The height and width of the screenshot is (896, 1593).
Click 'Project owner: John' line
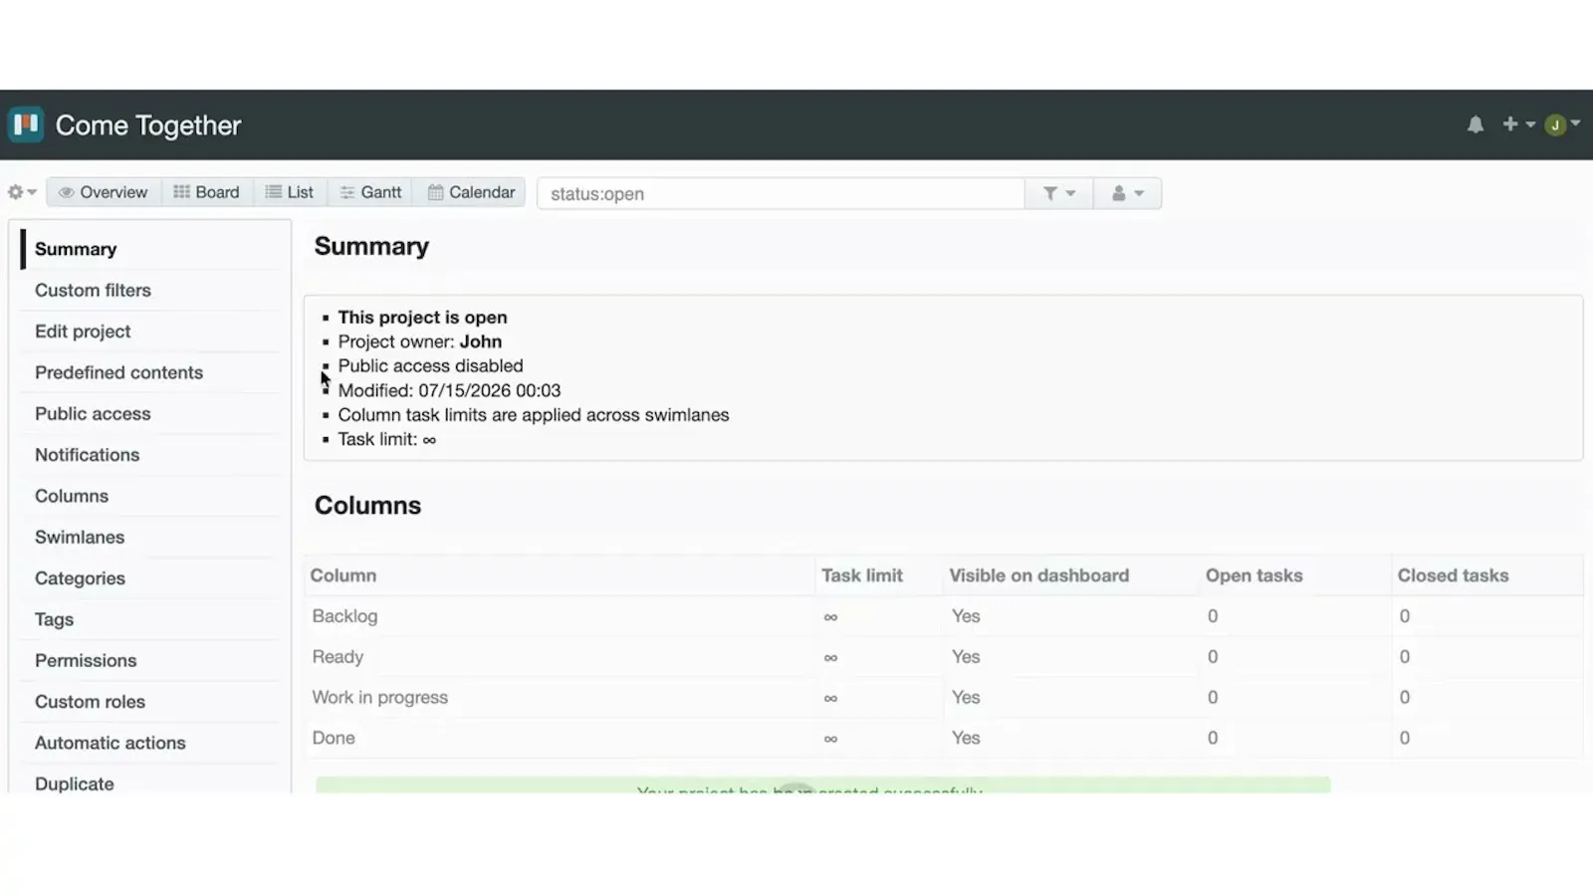419,341
